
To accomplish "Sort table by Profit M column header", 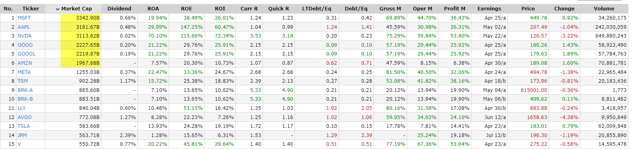I will click(x=454, y=8).
